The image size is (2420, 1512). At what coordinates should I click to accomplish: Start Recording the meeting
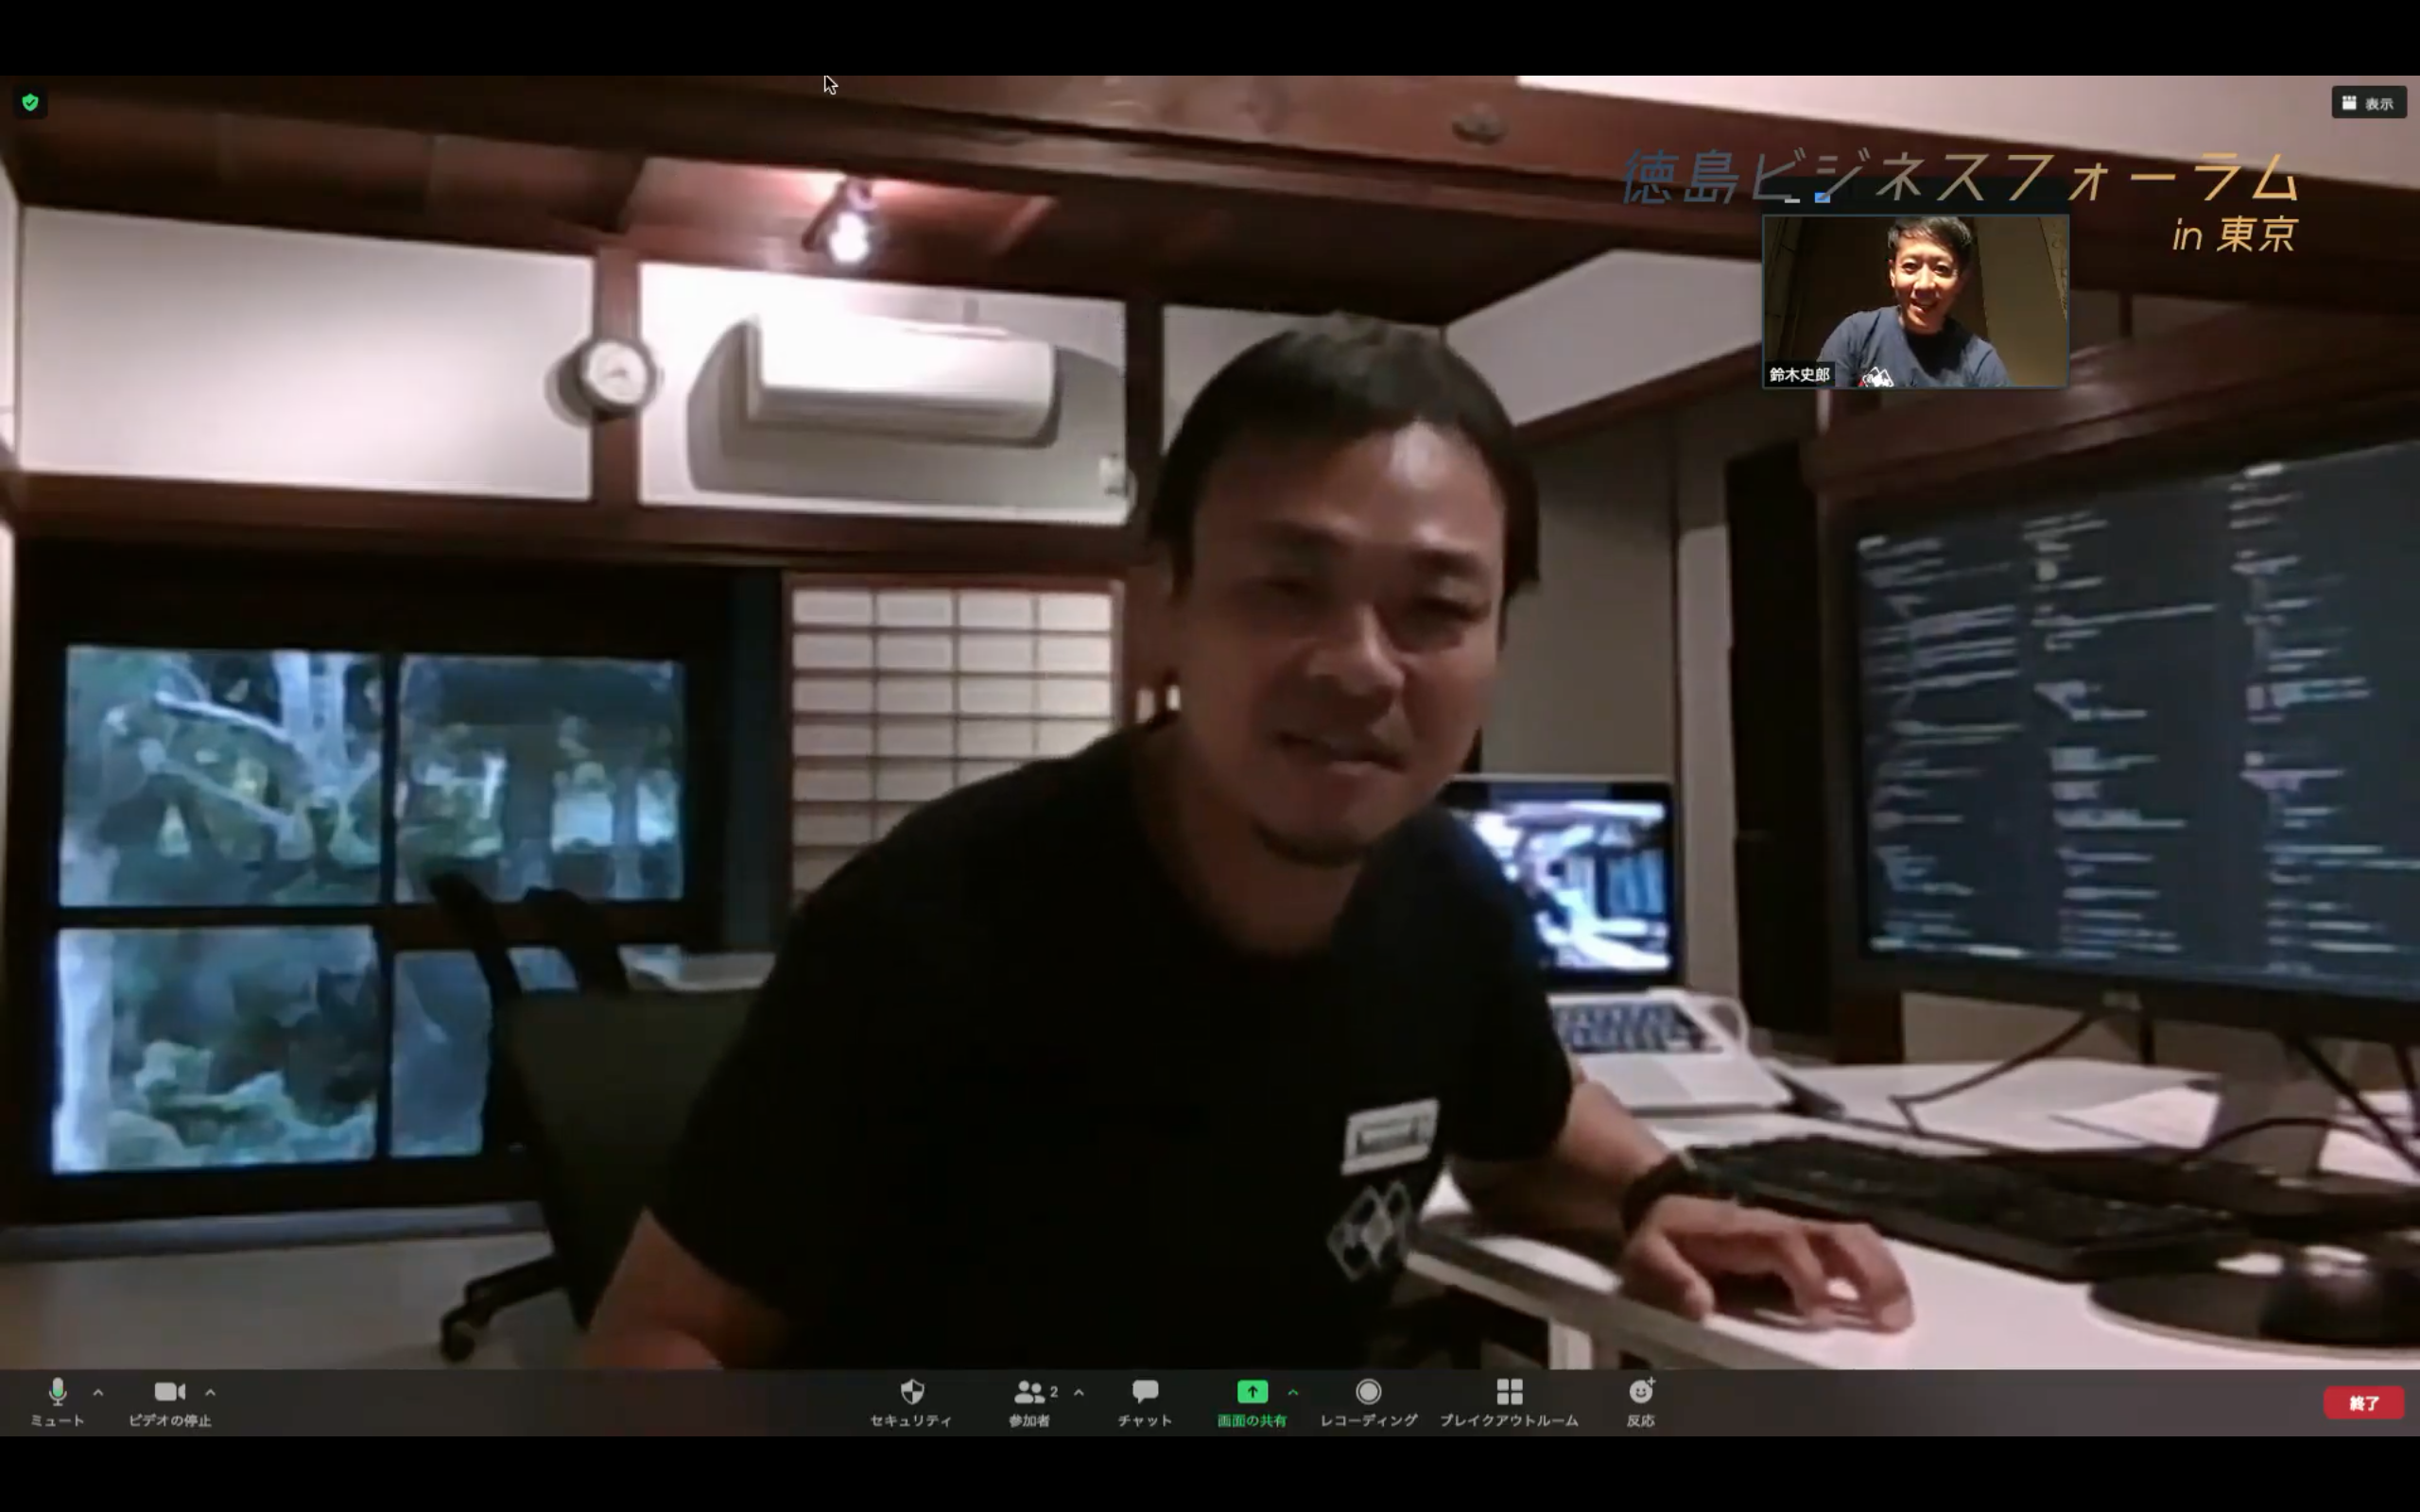[1368, 1402]
